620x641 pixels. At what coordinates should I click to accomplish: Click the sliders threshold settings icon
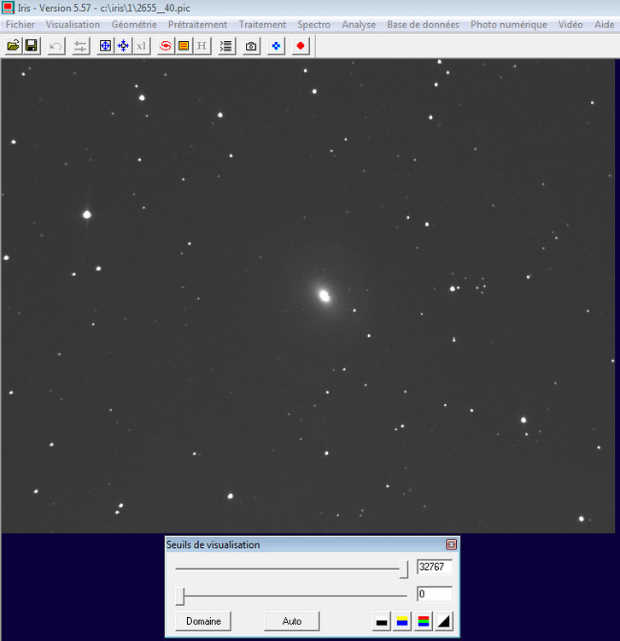pyautogui.click(x=80, y=46)
